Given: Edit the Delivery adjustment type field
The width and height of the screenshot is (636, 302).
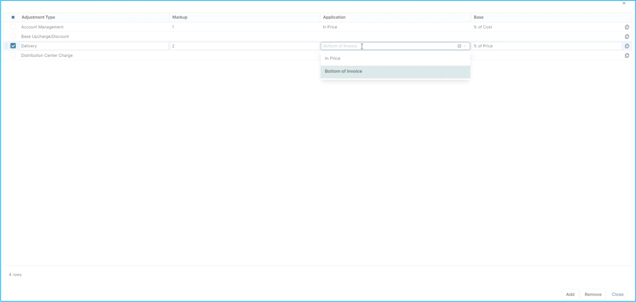Looking at the screenshot, I should 94,46.
